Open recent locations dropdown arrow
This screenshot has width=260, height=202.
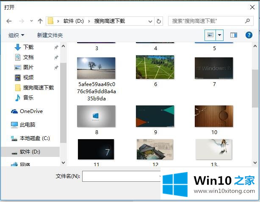31,21
